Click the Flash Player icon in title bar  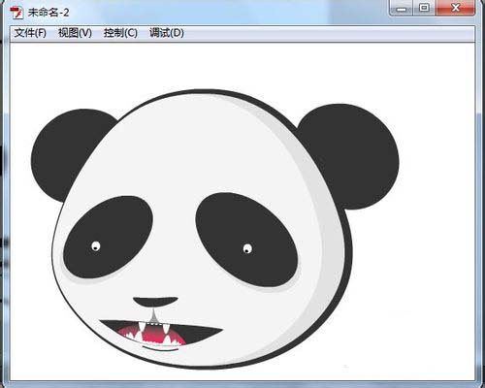point(16,13)
